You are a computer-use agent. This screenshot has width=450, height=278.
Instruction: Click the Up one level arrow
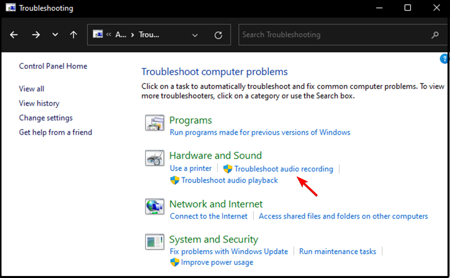[x=73, y=35]
